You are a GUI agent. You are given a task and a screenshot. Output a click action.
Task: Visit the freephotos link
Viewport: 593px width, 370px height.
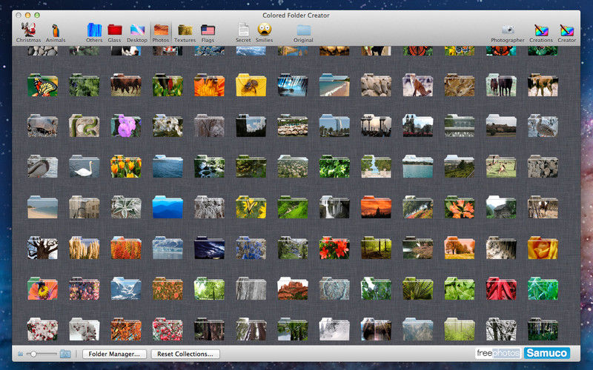tap(498, 353)
